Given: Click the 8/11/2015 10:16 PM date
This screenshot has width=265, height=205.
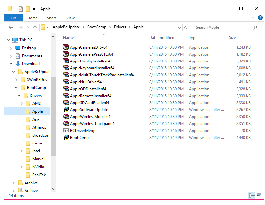Looking at the screenshot, I should pos(166,130).
